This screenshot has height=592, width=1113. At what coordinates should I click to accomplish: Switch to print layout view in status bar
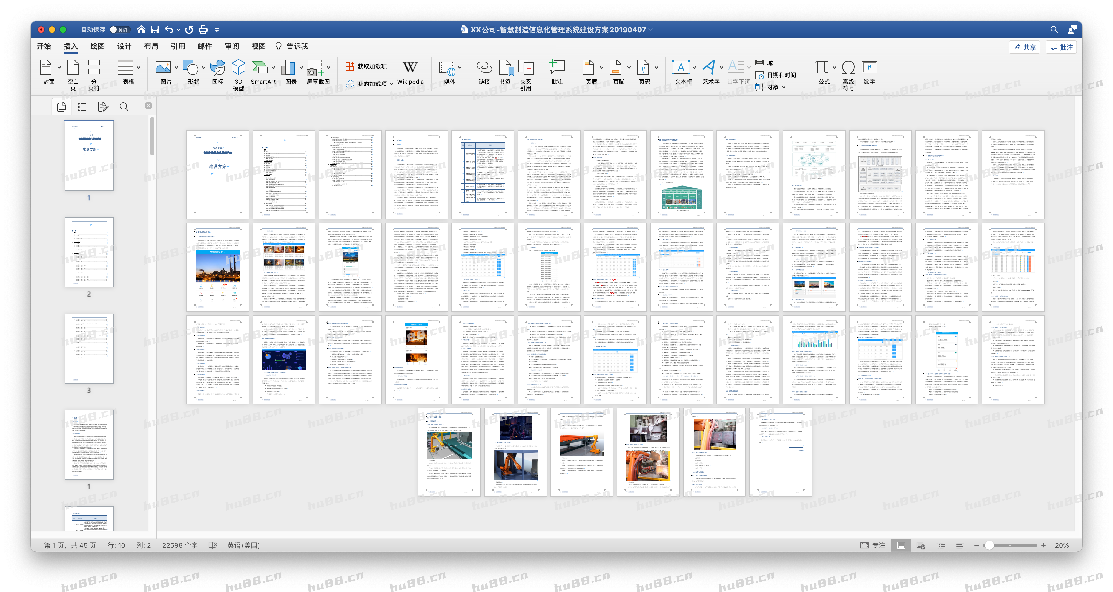click(901, 545)
